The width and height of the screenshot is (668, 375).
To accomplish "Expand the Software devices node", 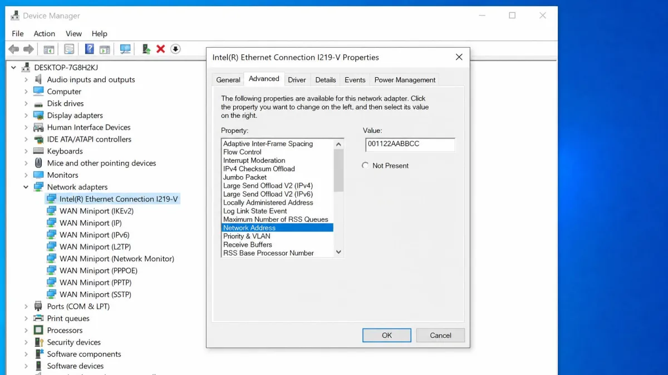I will coord(26,366).
